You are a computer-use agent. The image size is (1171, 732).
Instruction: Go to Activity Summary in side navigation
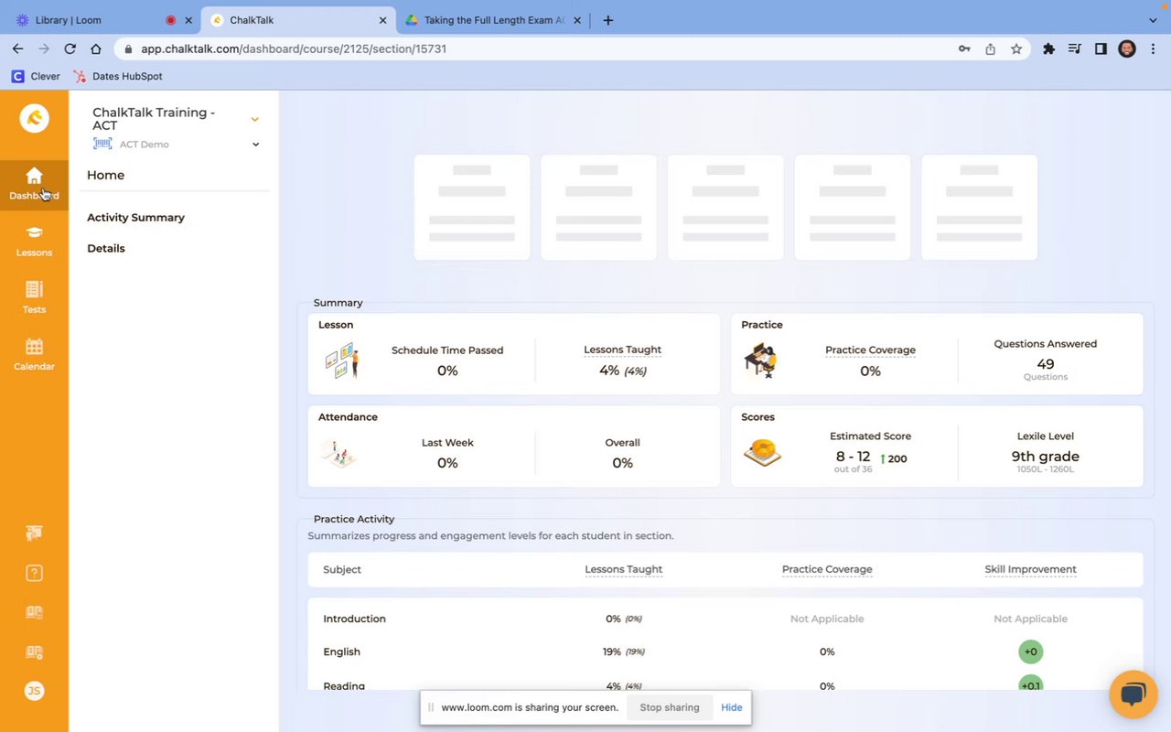tap(135, 218)
